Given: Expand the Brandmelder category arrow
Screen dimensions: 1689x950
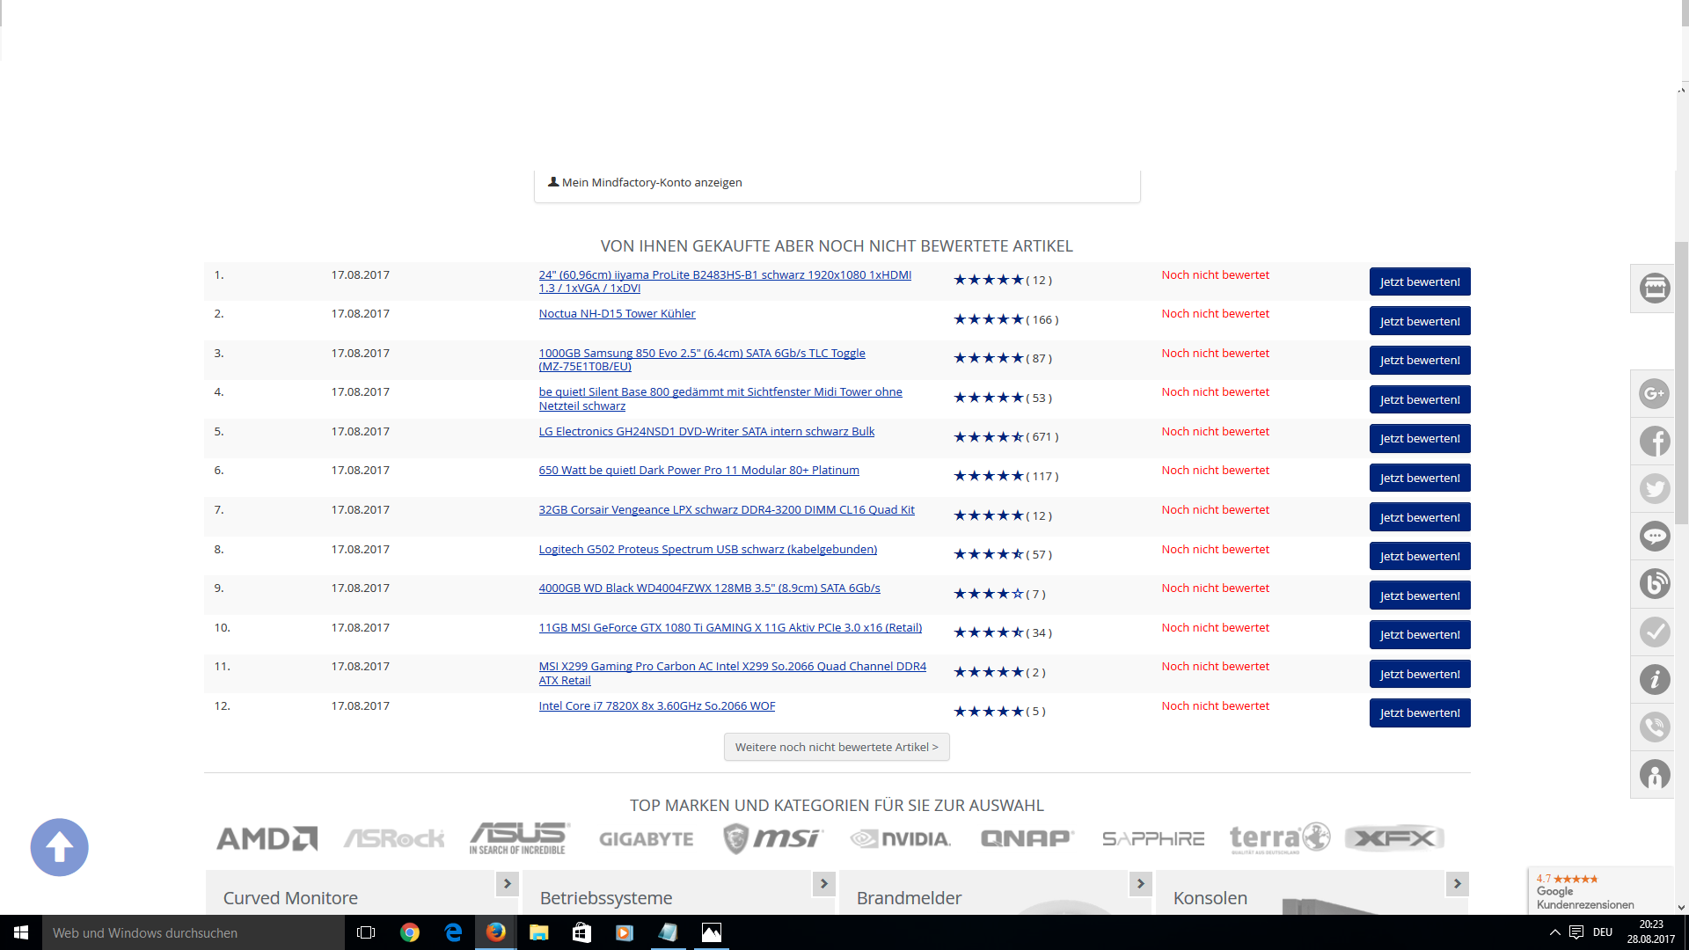Looking at the screenshot, I should (1140, 883).
